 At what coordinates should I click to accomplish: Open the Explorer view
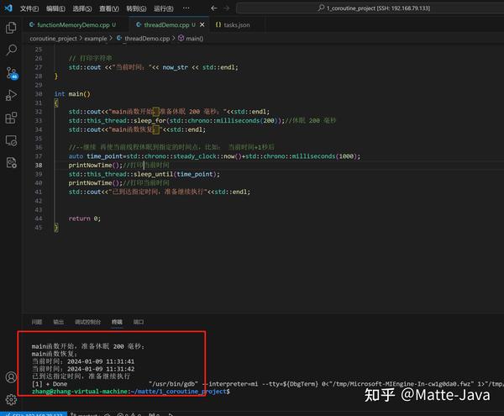11,28
